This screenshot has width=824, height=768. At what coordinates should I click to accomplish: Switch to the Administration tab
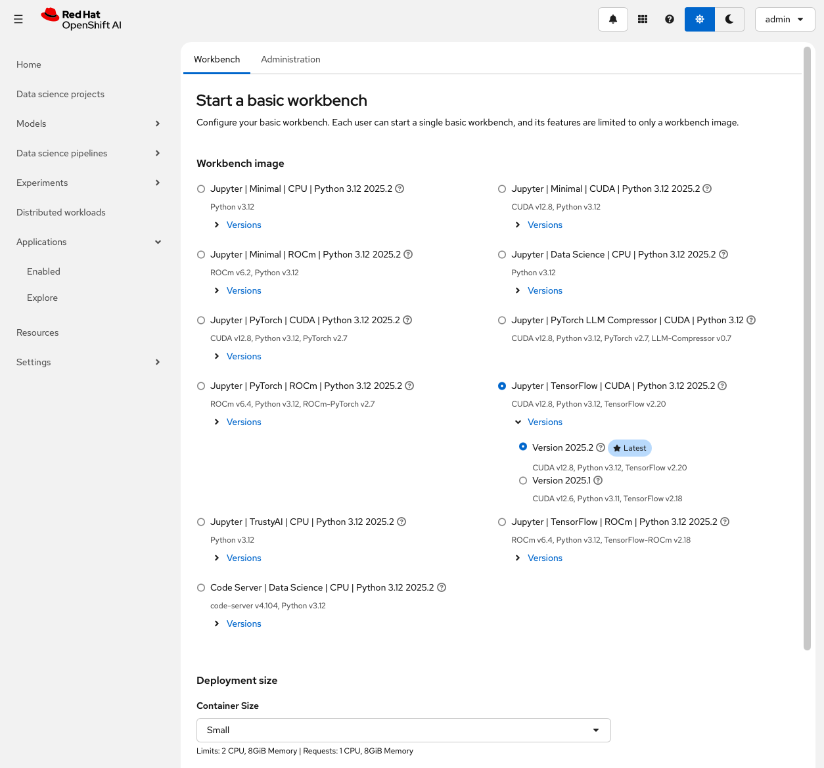click(290, 59)
